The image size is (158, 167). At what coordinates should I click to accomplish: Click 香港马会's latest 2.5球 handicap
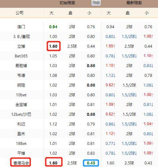click(129, 163)
